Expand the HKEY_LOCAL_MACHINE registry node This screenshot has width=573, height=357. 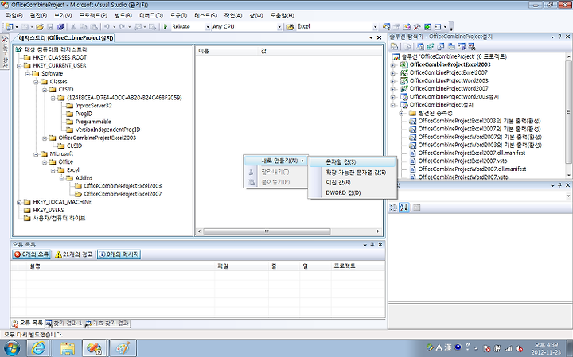[19, 202]
